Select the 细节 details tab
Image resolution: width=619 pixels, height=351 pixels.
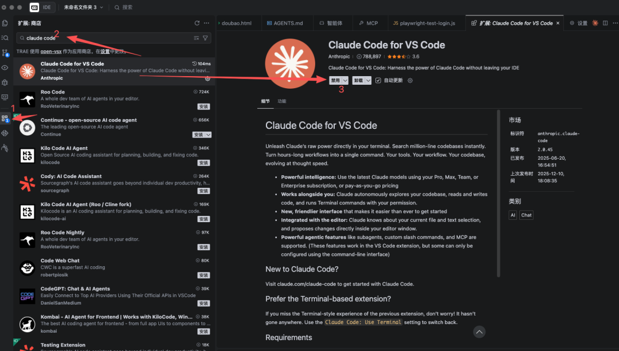pyautogui.click(x=265, y=101)
